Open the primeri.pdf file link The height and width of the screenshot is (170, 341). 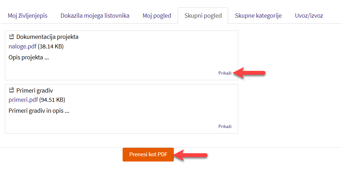[23, 100]
